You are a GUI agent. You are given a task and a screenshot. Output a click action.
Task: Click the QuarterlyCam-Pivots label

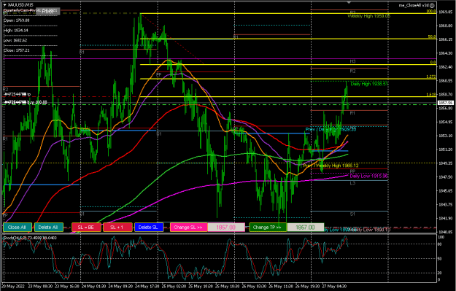click(x=22, y=10)
